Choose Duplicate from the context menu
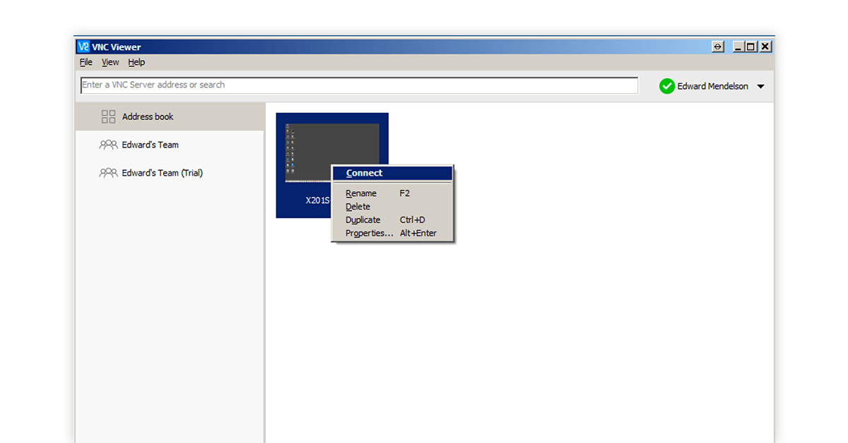The width and height of the screenshot is (848, 443). (x=392, y=220)
